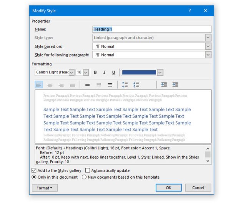Image resolution: width=246 pixels, height=207 pixels.
Task: Toggle Italic formatting button
Action: pos(104,72)
